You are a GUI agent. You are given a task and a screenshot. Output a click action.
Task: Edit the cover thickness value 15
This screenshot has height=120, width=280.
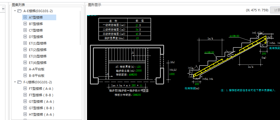tap(137, 38)
